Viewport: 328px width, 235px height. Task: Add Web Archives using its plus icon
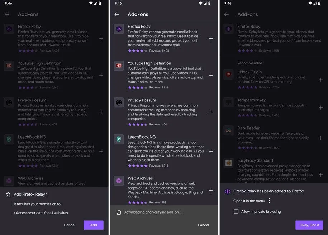(x=211, y=190)
